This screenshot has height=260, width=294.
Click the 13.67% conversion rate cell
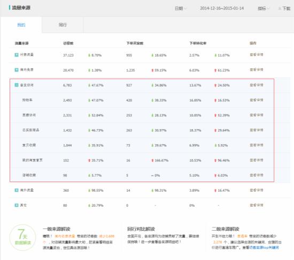click(195, 85)
